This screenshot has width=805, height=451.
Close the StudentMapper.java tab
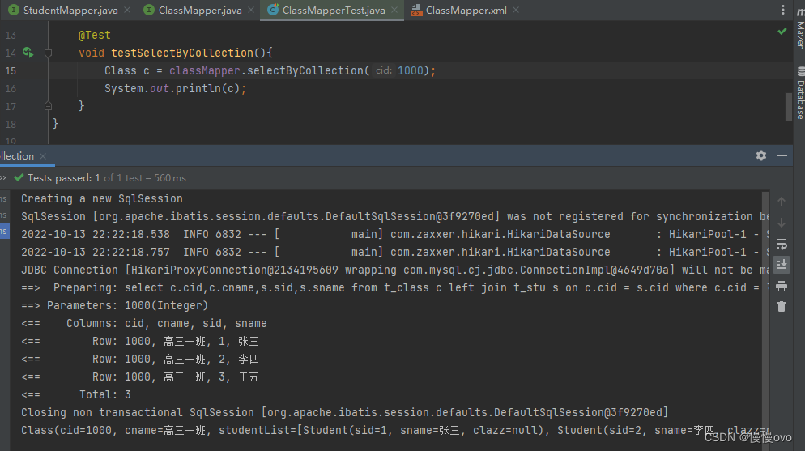(x=127, y=11)
